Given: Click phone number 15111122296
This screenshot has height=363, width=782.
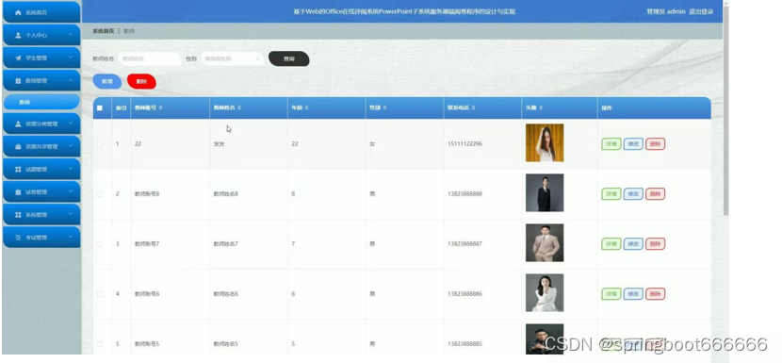Looking at the screenshot, I should pyautogui.click(x=464, y=144).
